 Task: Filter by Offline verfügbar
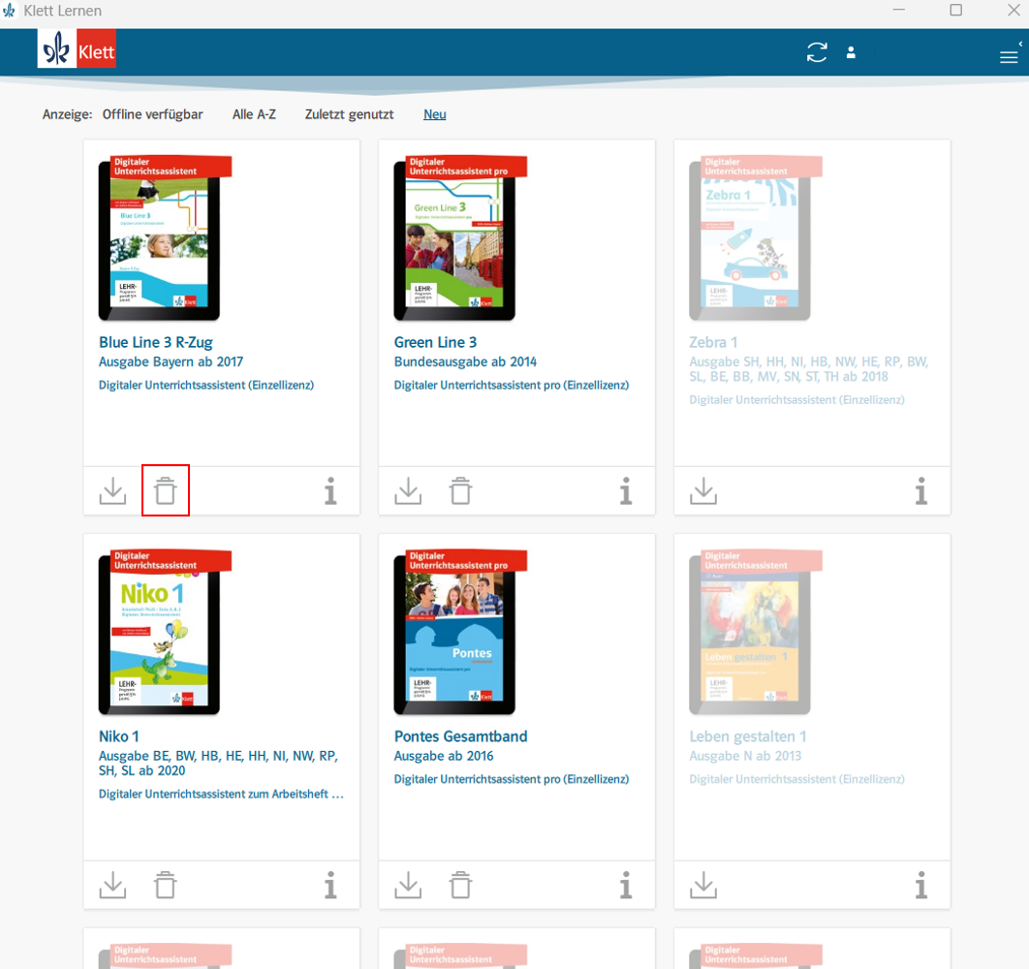click(152, 115)
